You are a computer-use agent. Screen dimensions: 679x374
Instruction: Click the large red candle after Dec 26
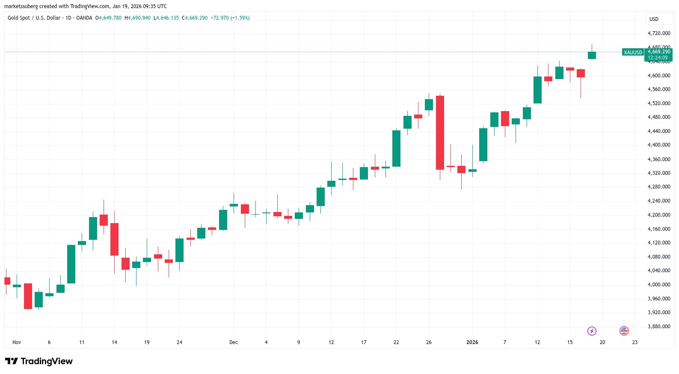[x=440, y=133]
